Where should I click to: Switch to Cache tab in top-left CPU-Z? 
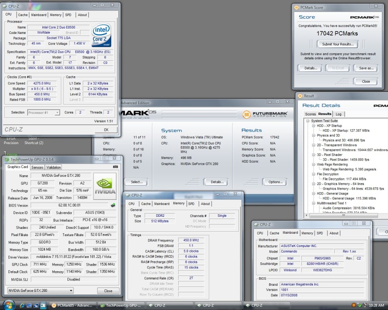(23, 15)
